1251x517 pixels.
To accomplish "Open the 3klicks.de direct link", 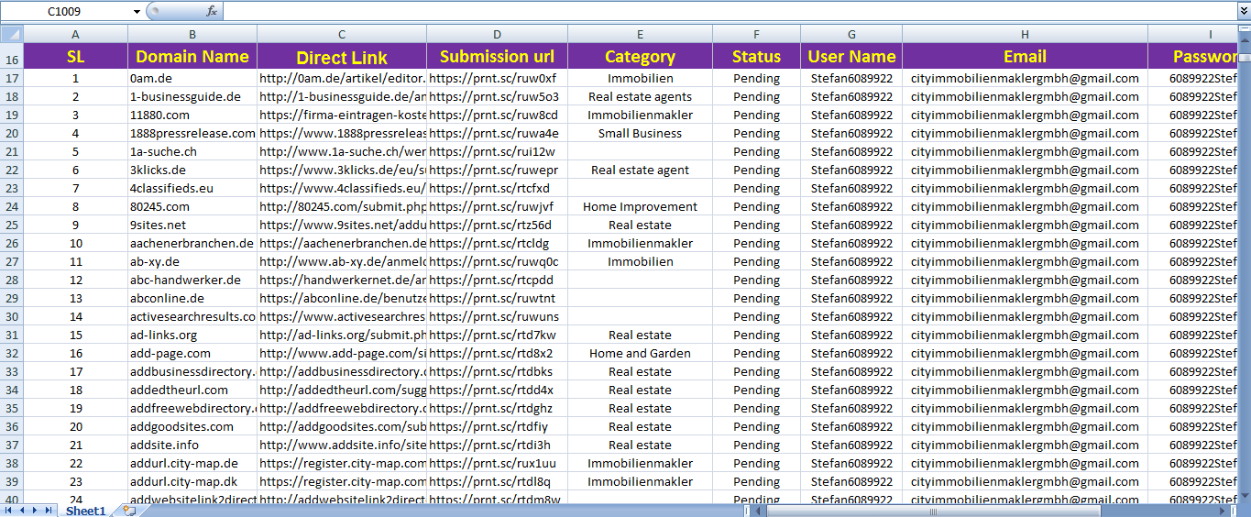I will (x=342, y=170).
